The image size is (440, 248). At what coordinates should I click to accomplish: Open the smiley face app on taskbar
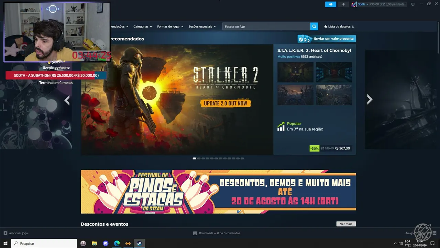[x=83, y=244]
